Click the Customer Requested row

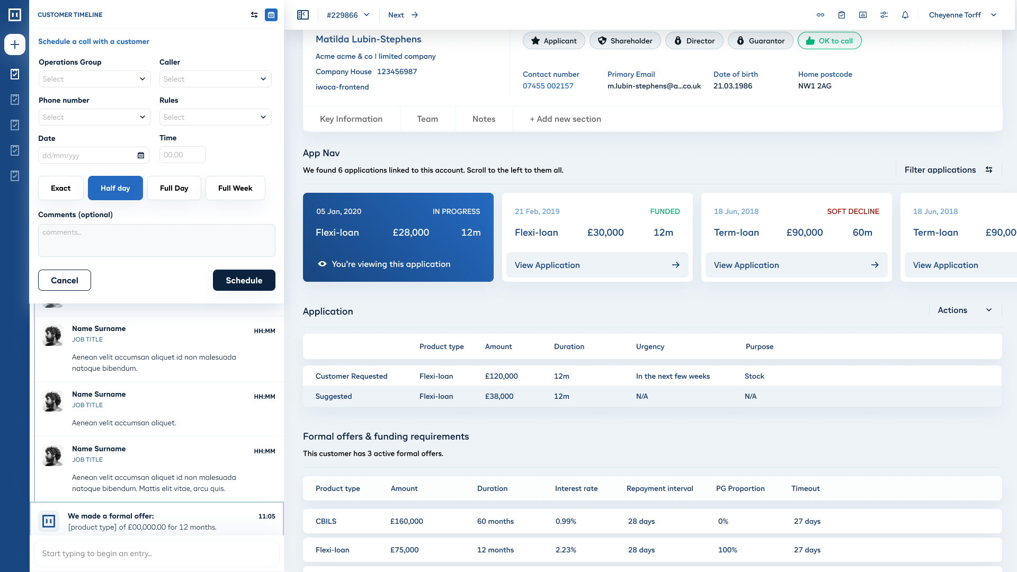pyautogui.click(x=653, y=376)
